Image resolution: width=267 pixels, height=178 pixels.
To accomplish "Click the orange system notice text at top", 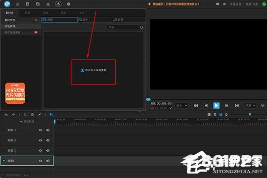I will [176, 4].
